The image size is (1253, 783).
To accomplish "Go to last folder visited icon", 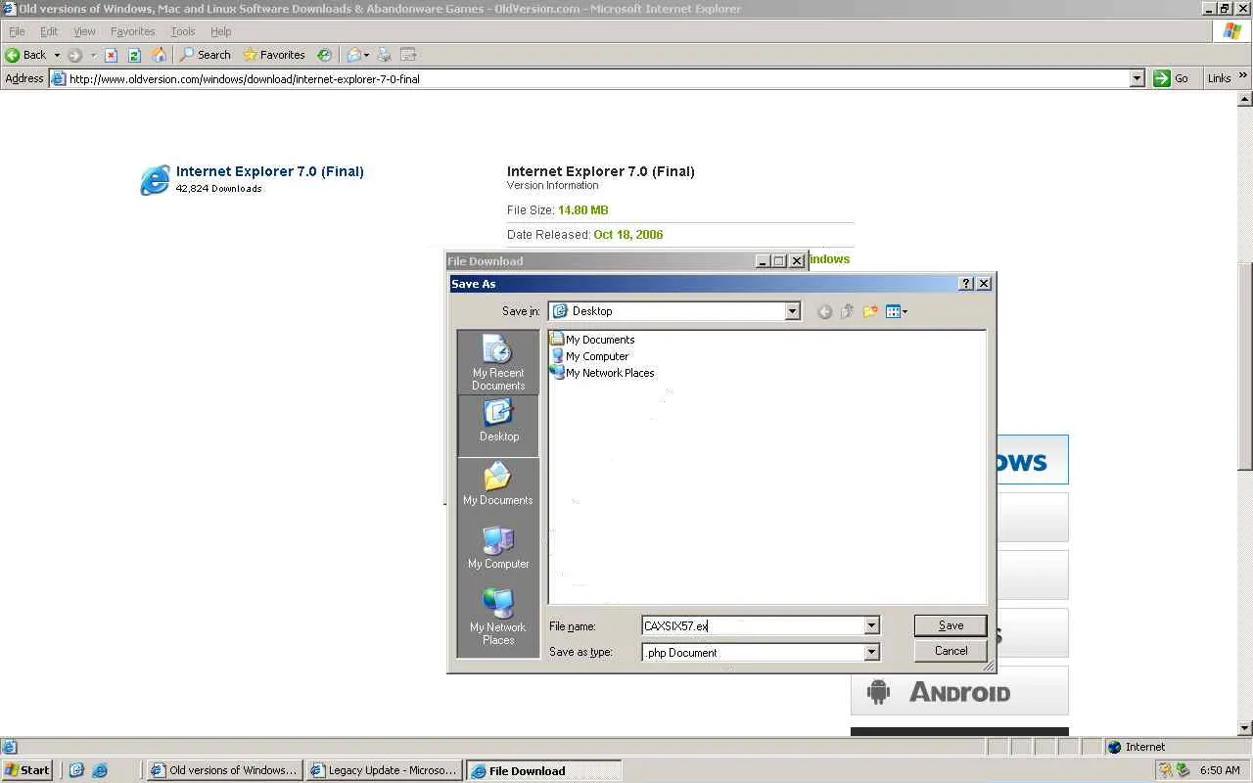I will click(x=824, y=311).
